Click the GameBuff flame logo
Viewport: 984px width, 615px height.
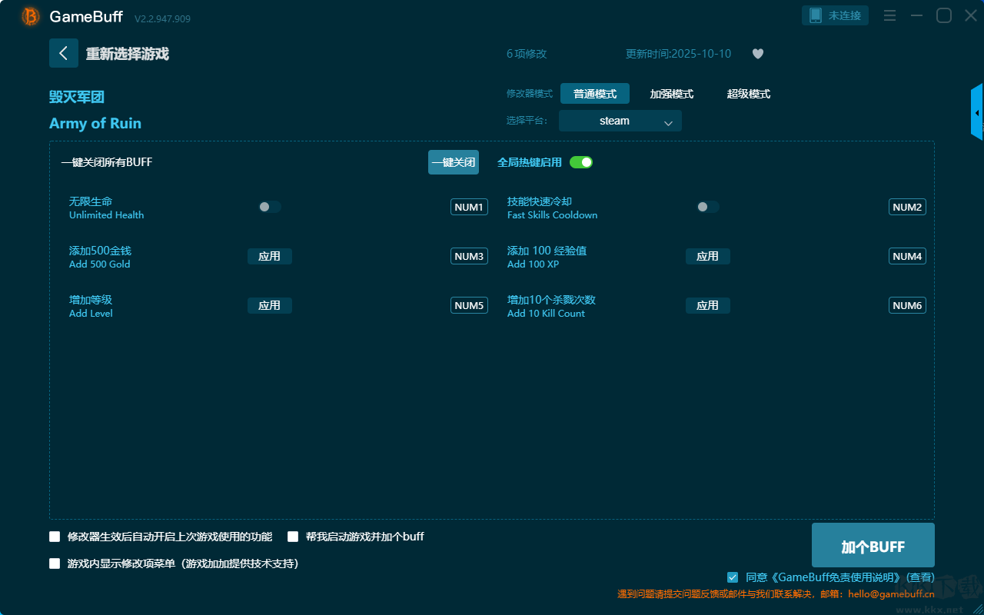point(29,15)
